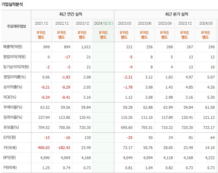Screen dimensions: 218x173
Task: Click the 4.26 net margin value
Action: pyautogui.click(x=211, y=87)
